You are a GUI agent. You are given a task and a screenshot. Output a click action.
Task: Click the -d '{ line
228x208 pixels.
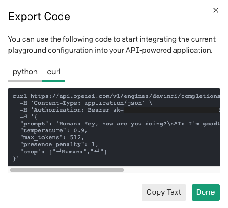(x=28, y=117)
